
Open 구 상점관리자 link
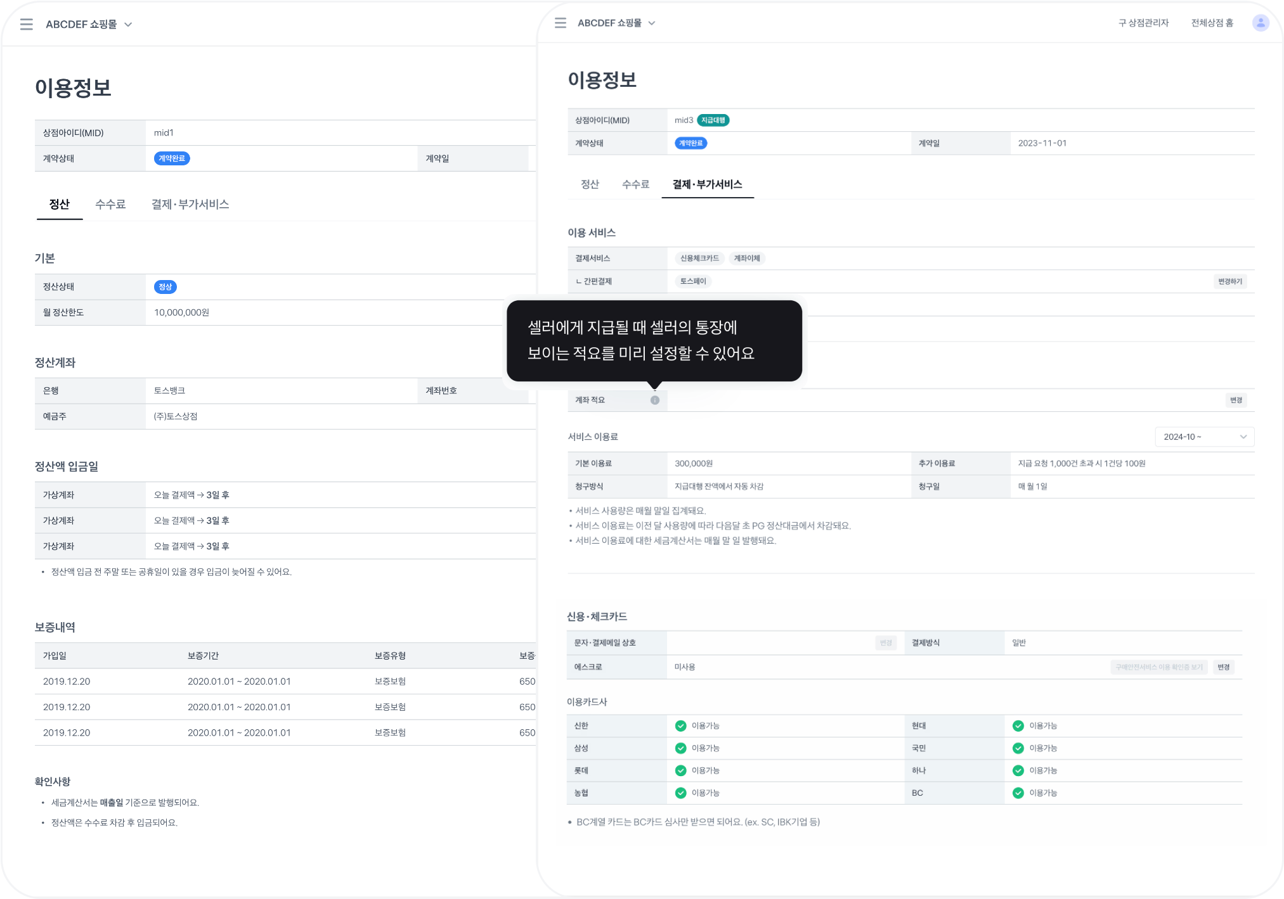(1143, 23)
